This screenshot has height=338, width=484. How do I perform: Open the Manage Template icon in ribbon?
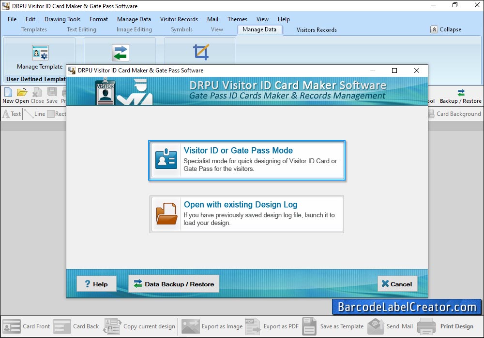[40, 53]
